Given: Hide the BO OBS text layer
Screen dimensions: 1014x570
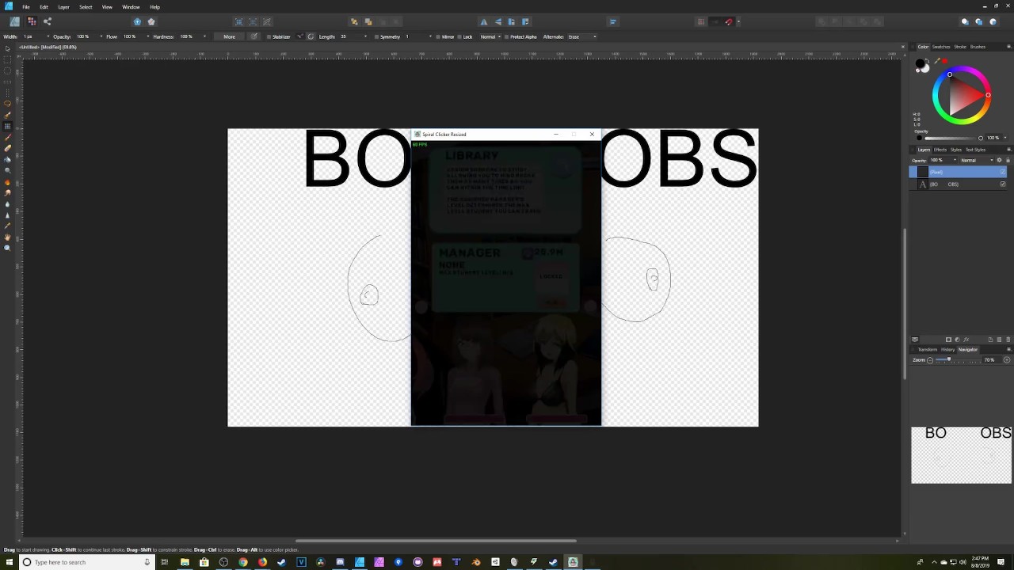Looking at the screenshot, I should tap(1003, 184).
